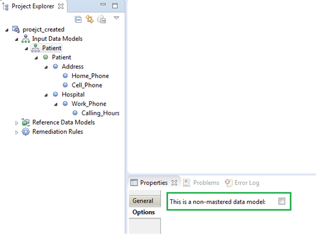Select the Home_Phone element
This screenshot has width=316, height=235.
[90, 76]
